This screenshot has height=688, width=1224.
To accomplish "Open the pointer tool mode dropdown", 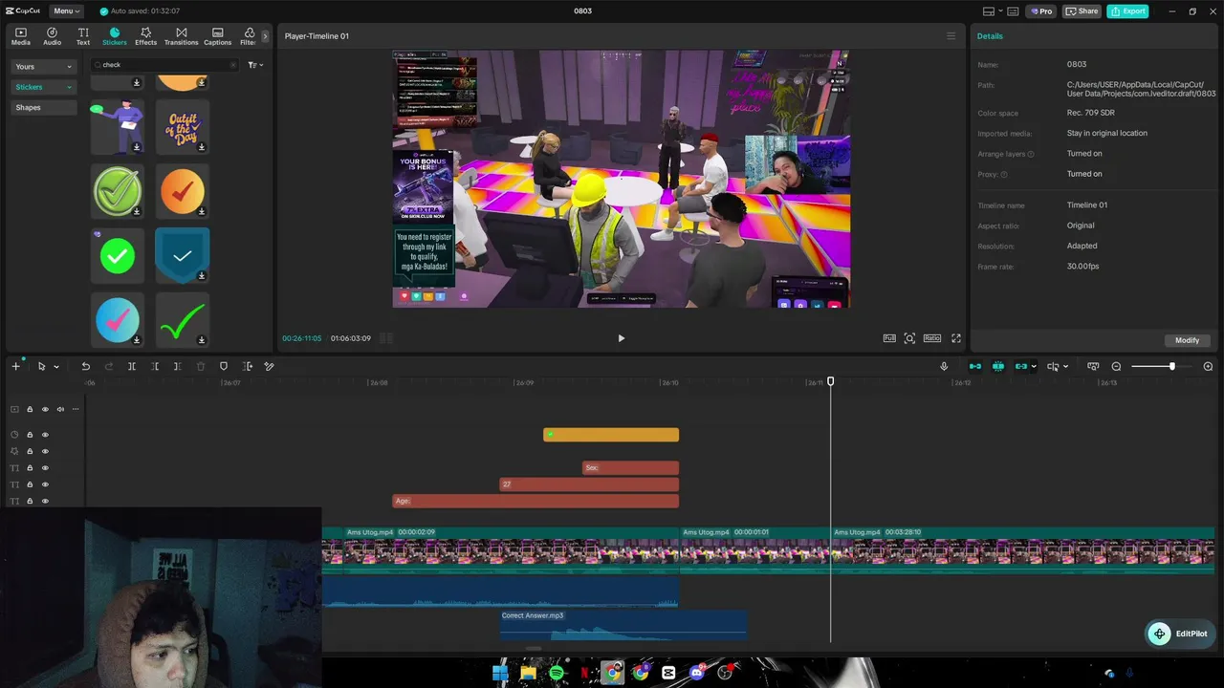I will coord(56,367).
